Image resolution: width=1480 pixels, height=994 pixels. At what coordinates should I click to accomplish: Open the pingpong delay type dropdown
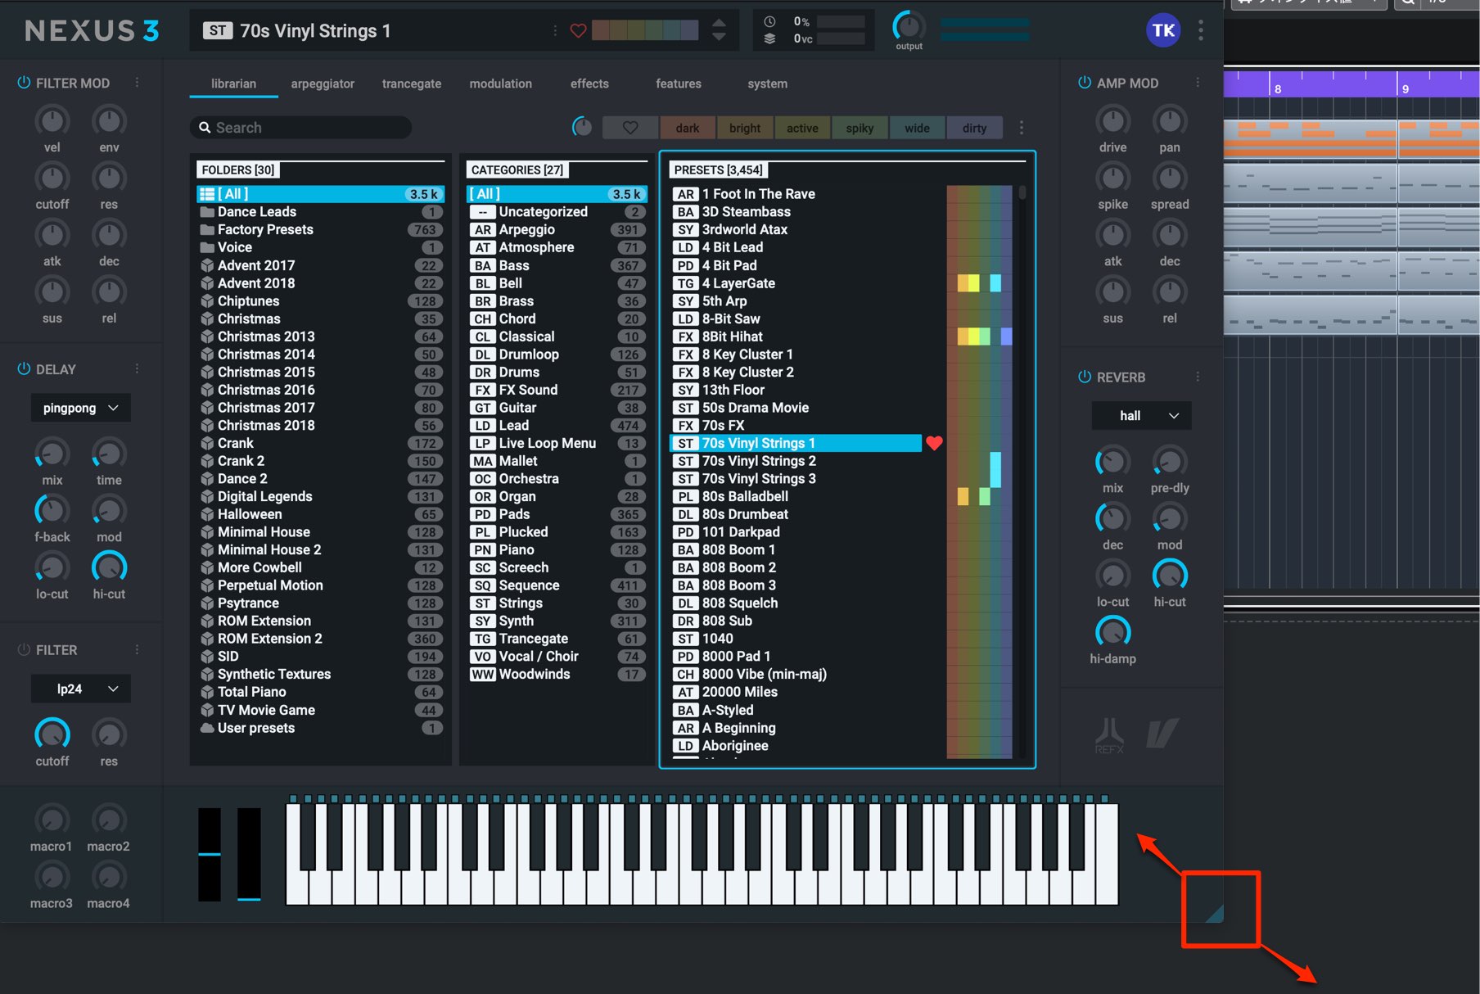pos(80,408)
